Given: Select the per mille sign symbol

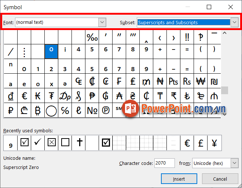Looking at the screenshot, I should [92, 37].
